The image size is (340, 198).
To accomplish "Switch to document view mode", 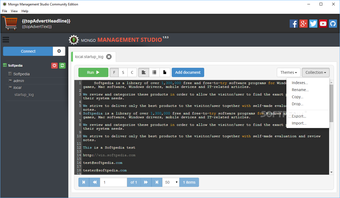I will (165, 72).
